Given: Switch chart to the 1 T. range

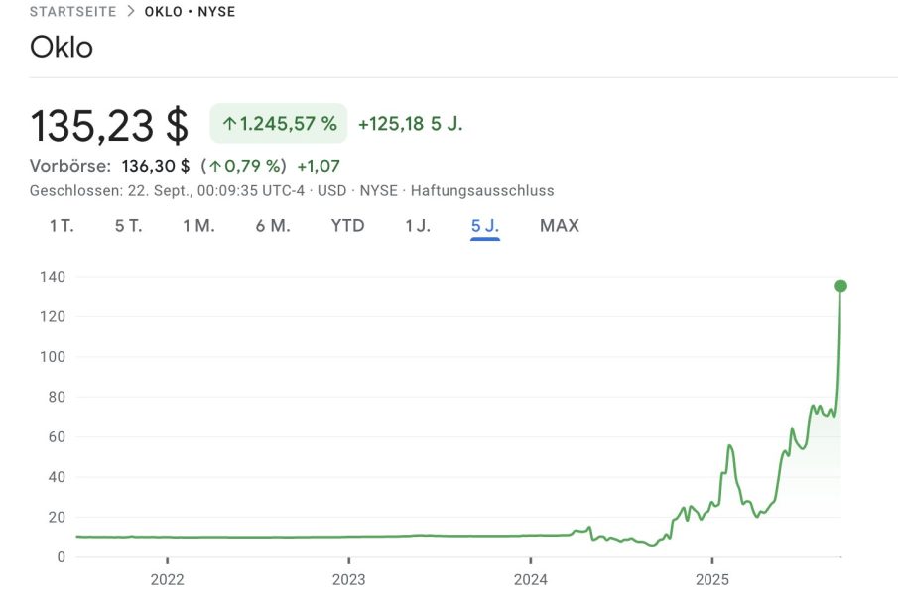Looking at the screenshot, I should click(x=62, y=226).
